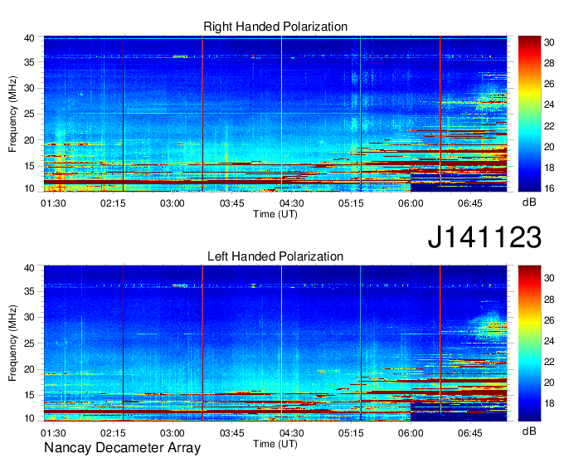Click '01:30' tick on Right Handed time axis
Image resolution: width=564 pixels, height=458 pixels.
[53, 203]
